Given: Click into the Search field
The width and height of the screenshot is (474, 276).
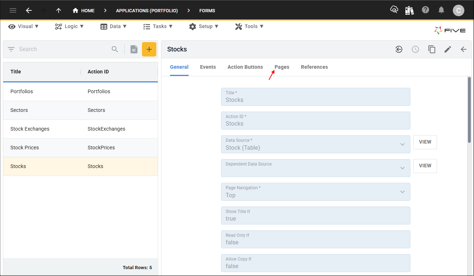Looking at the screenshot, I should 63,49.
